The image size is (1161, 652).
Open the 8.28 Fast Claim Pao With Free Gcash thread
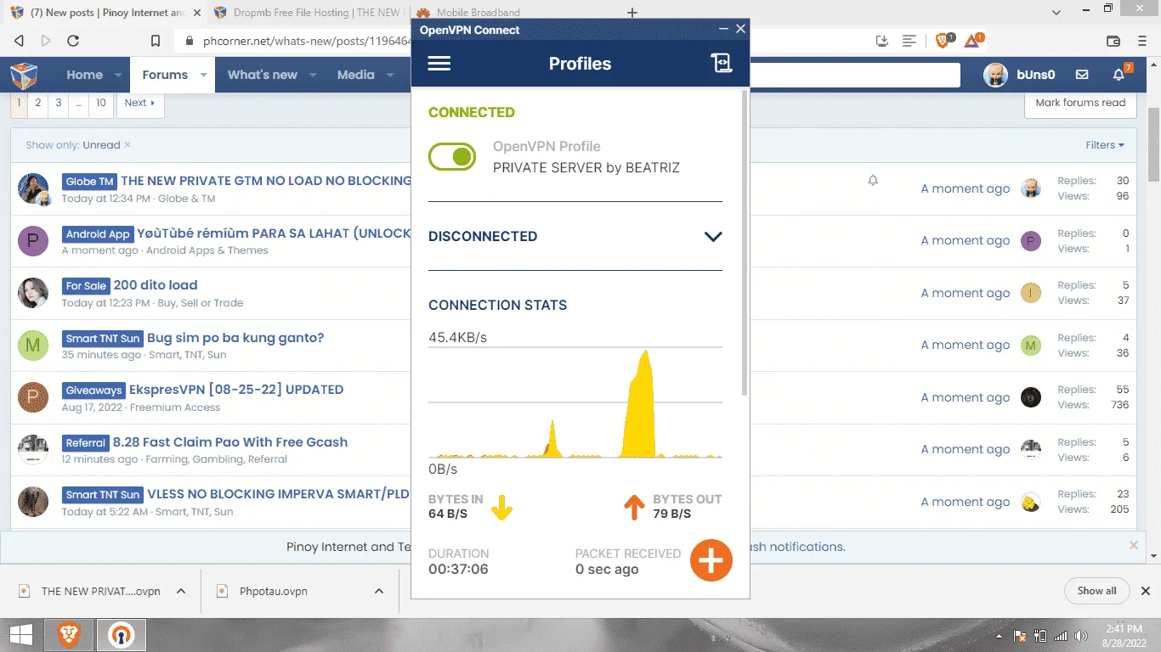pyautogui.click(x=230, y=442)
